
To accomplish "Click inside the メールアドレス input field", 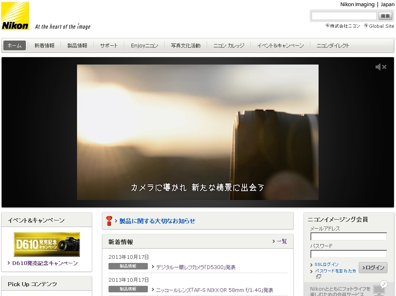I will tap(348, 236).
